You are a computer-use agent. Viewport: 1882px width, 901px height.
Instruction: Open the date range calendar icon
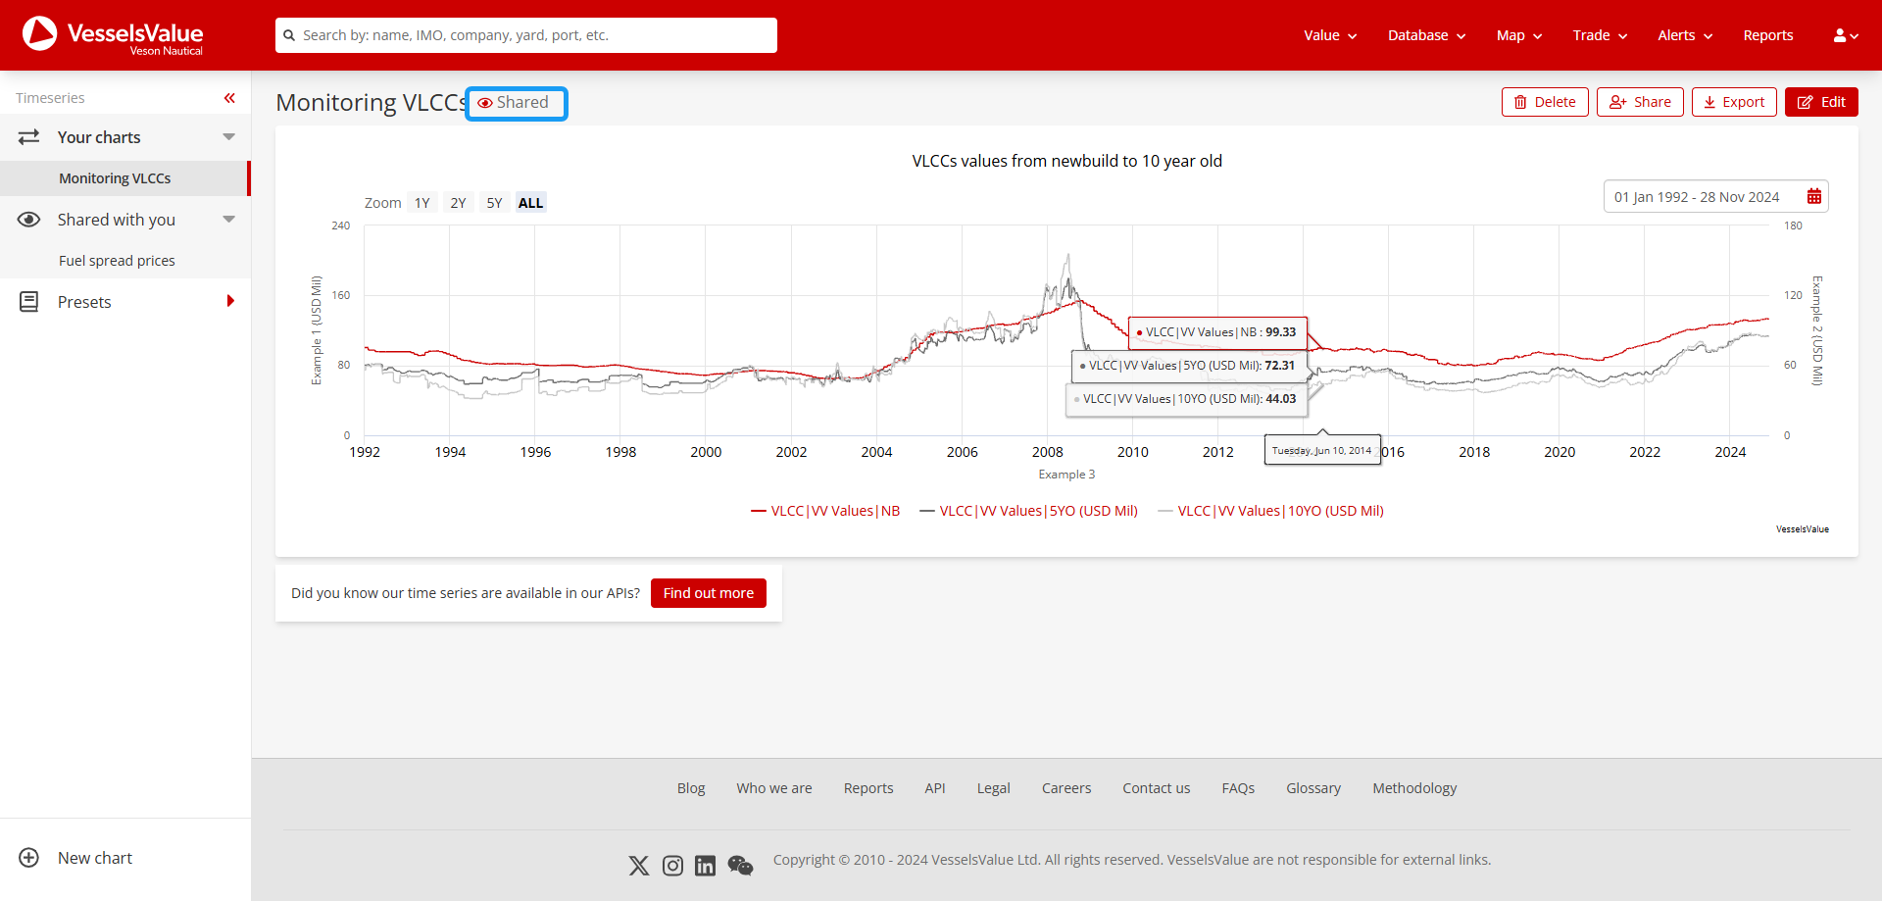point(1813,197)
